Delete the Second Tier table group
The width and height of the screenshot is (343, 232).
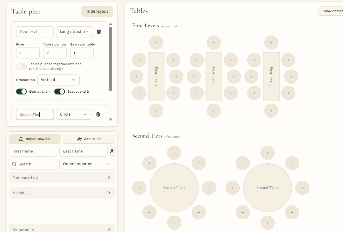tap(98, 114)
